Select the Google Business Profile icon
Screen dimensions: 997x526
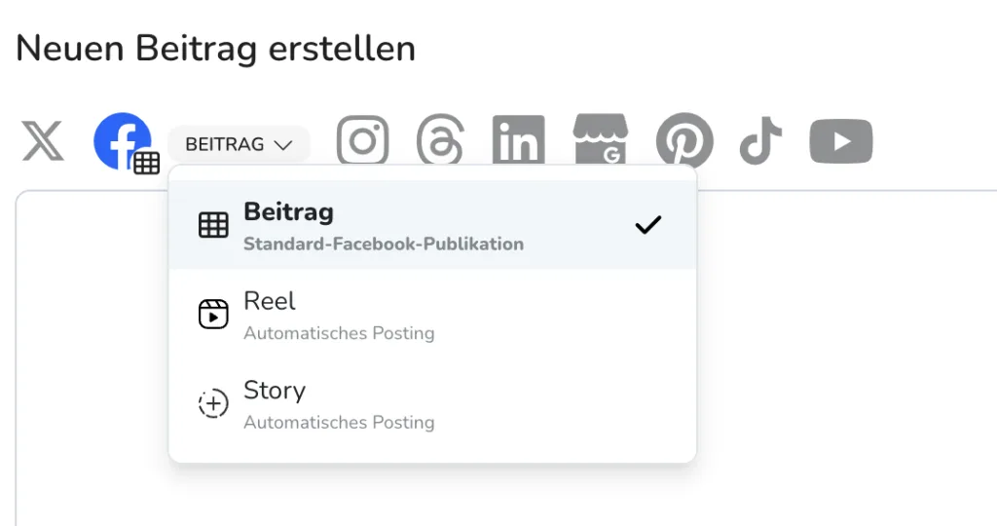(x=600, y=140)
